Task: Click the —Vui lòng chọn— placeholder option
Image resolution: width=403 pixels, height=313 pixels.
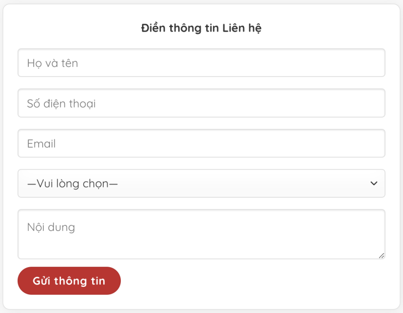Action: [73, 184]
